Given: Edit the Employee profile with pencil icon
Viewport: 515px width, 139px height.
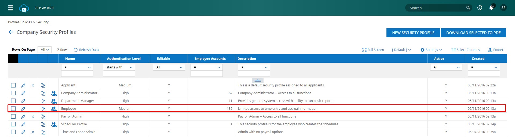Looking at the screenshot, I should (23, 109).
